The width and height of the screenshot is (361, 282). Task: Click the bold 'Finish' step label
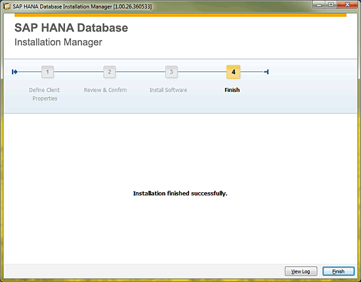coord(232,90)
